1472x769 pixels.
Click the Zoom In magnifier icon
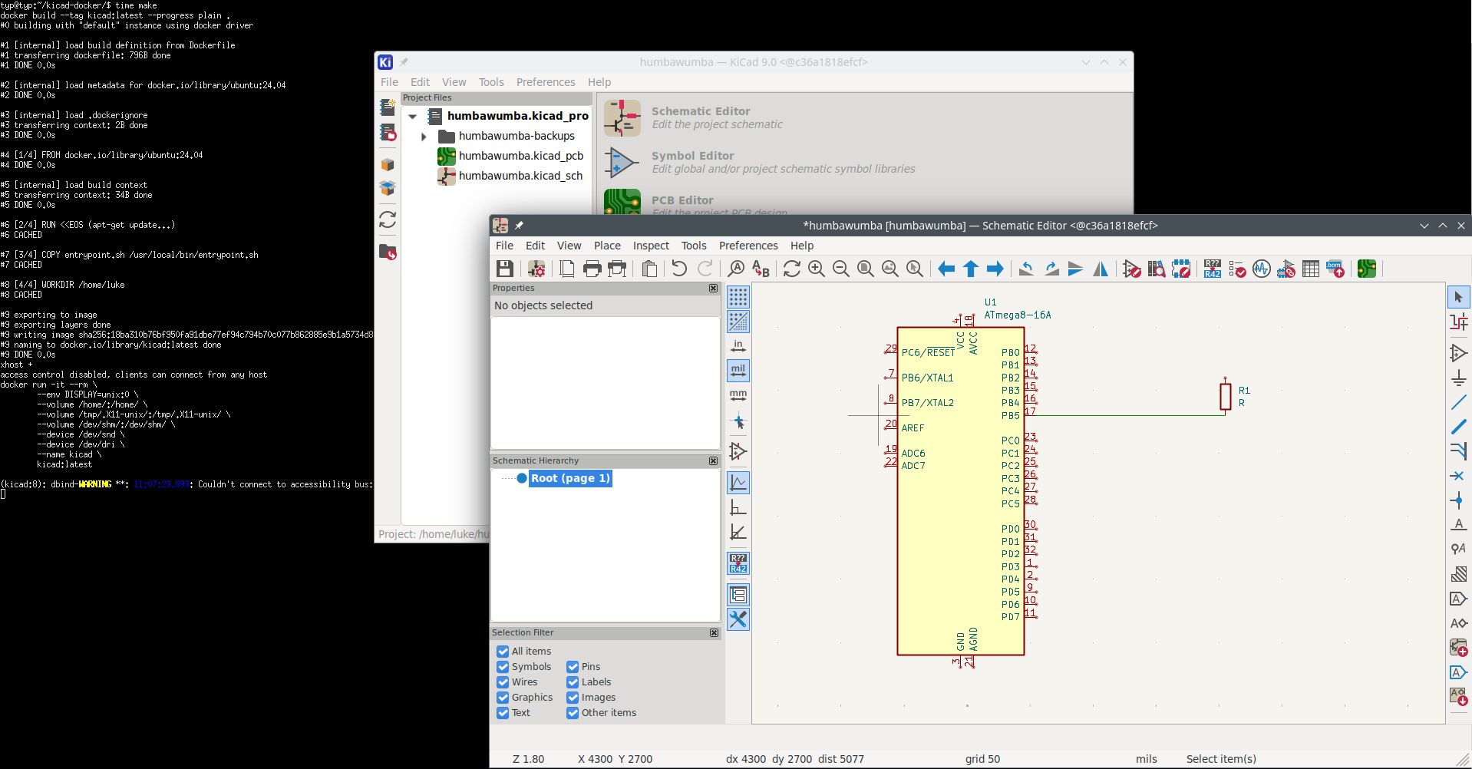[x=817, y=269]
